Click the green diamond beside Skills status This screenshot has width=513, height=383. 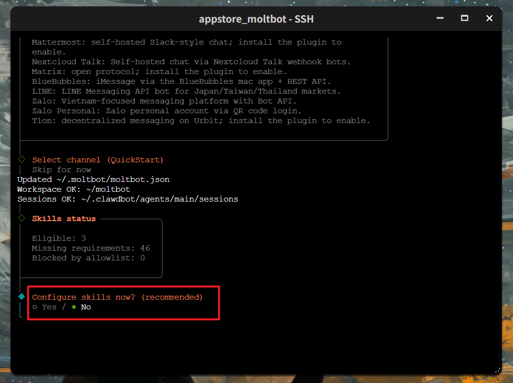point(22,218)
